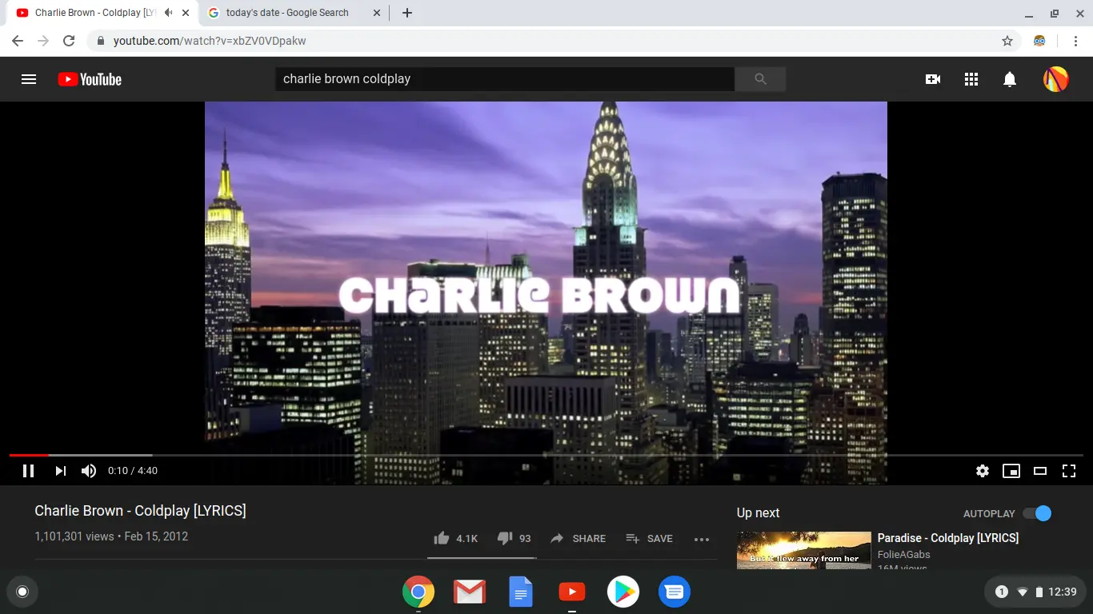Launch Chrome from the shelf
This screenshot has height=614, width=1093.
pos(418,592)
